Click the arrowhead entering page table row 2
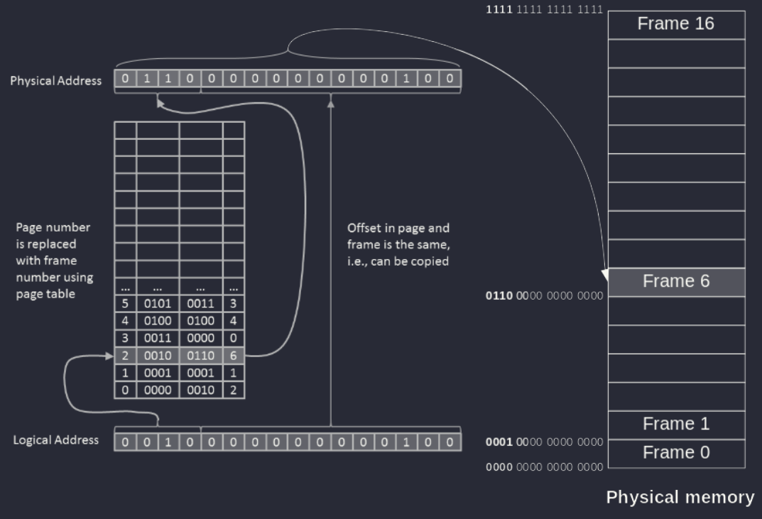 [x=109, y=356]
